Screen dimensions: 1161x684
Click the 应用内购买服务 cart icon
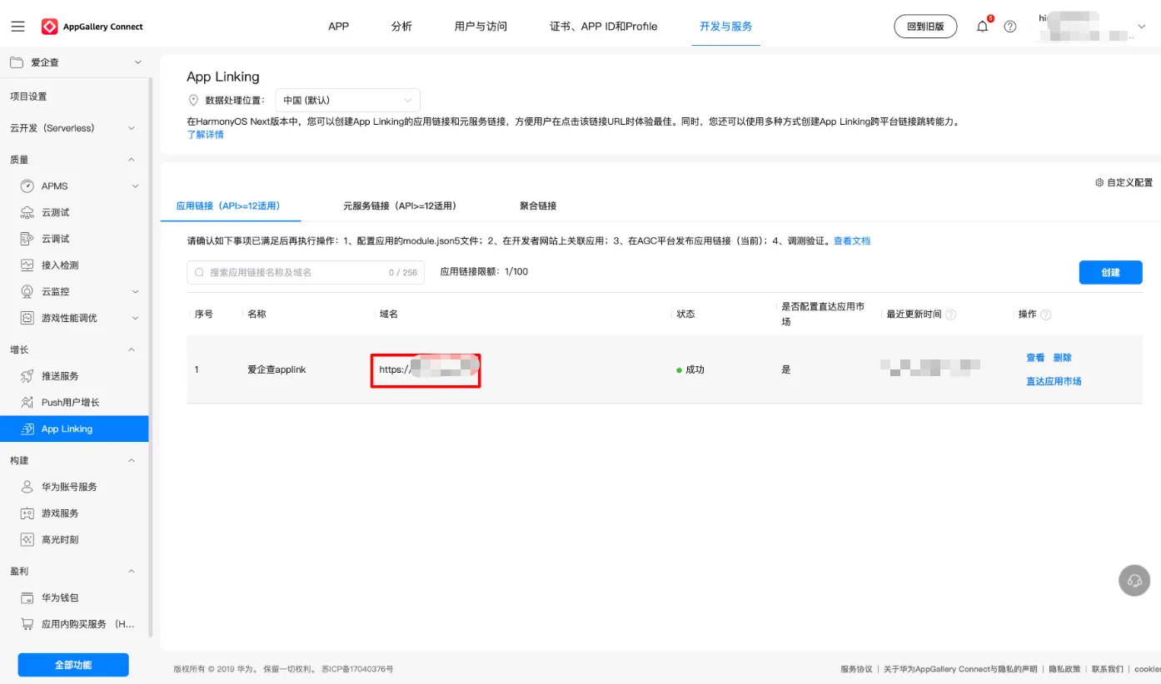(27, 624)
